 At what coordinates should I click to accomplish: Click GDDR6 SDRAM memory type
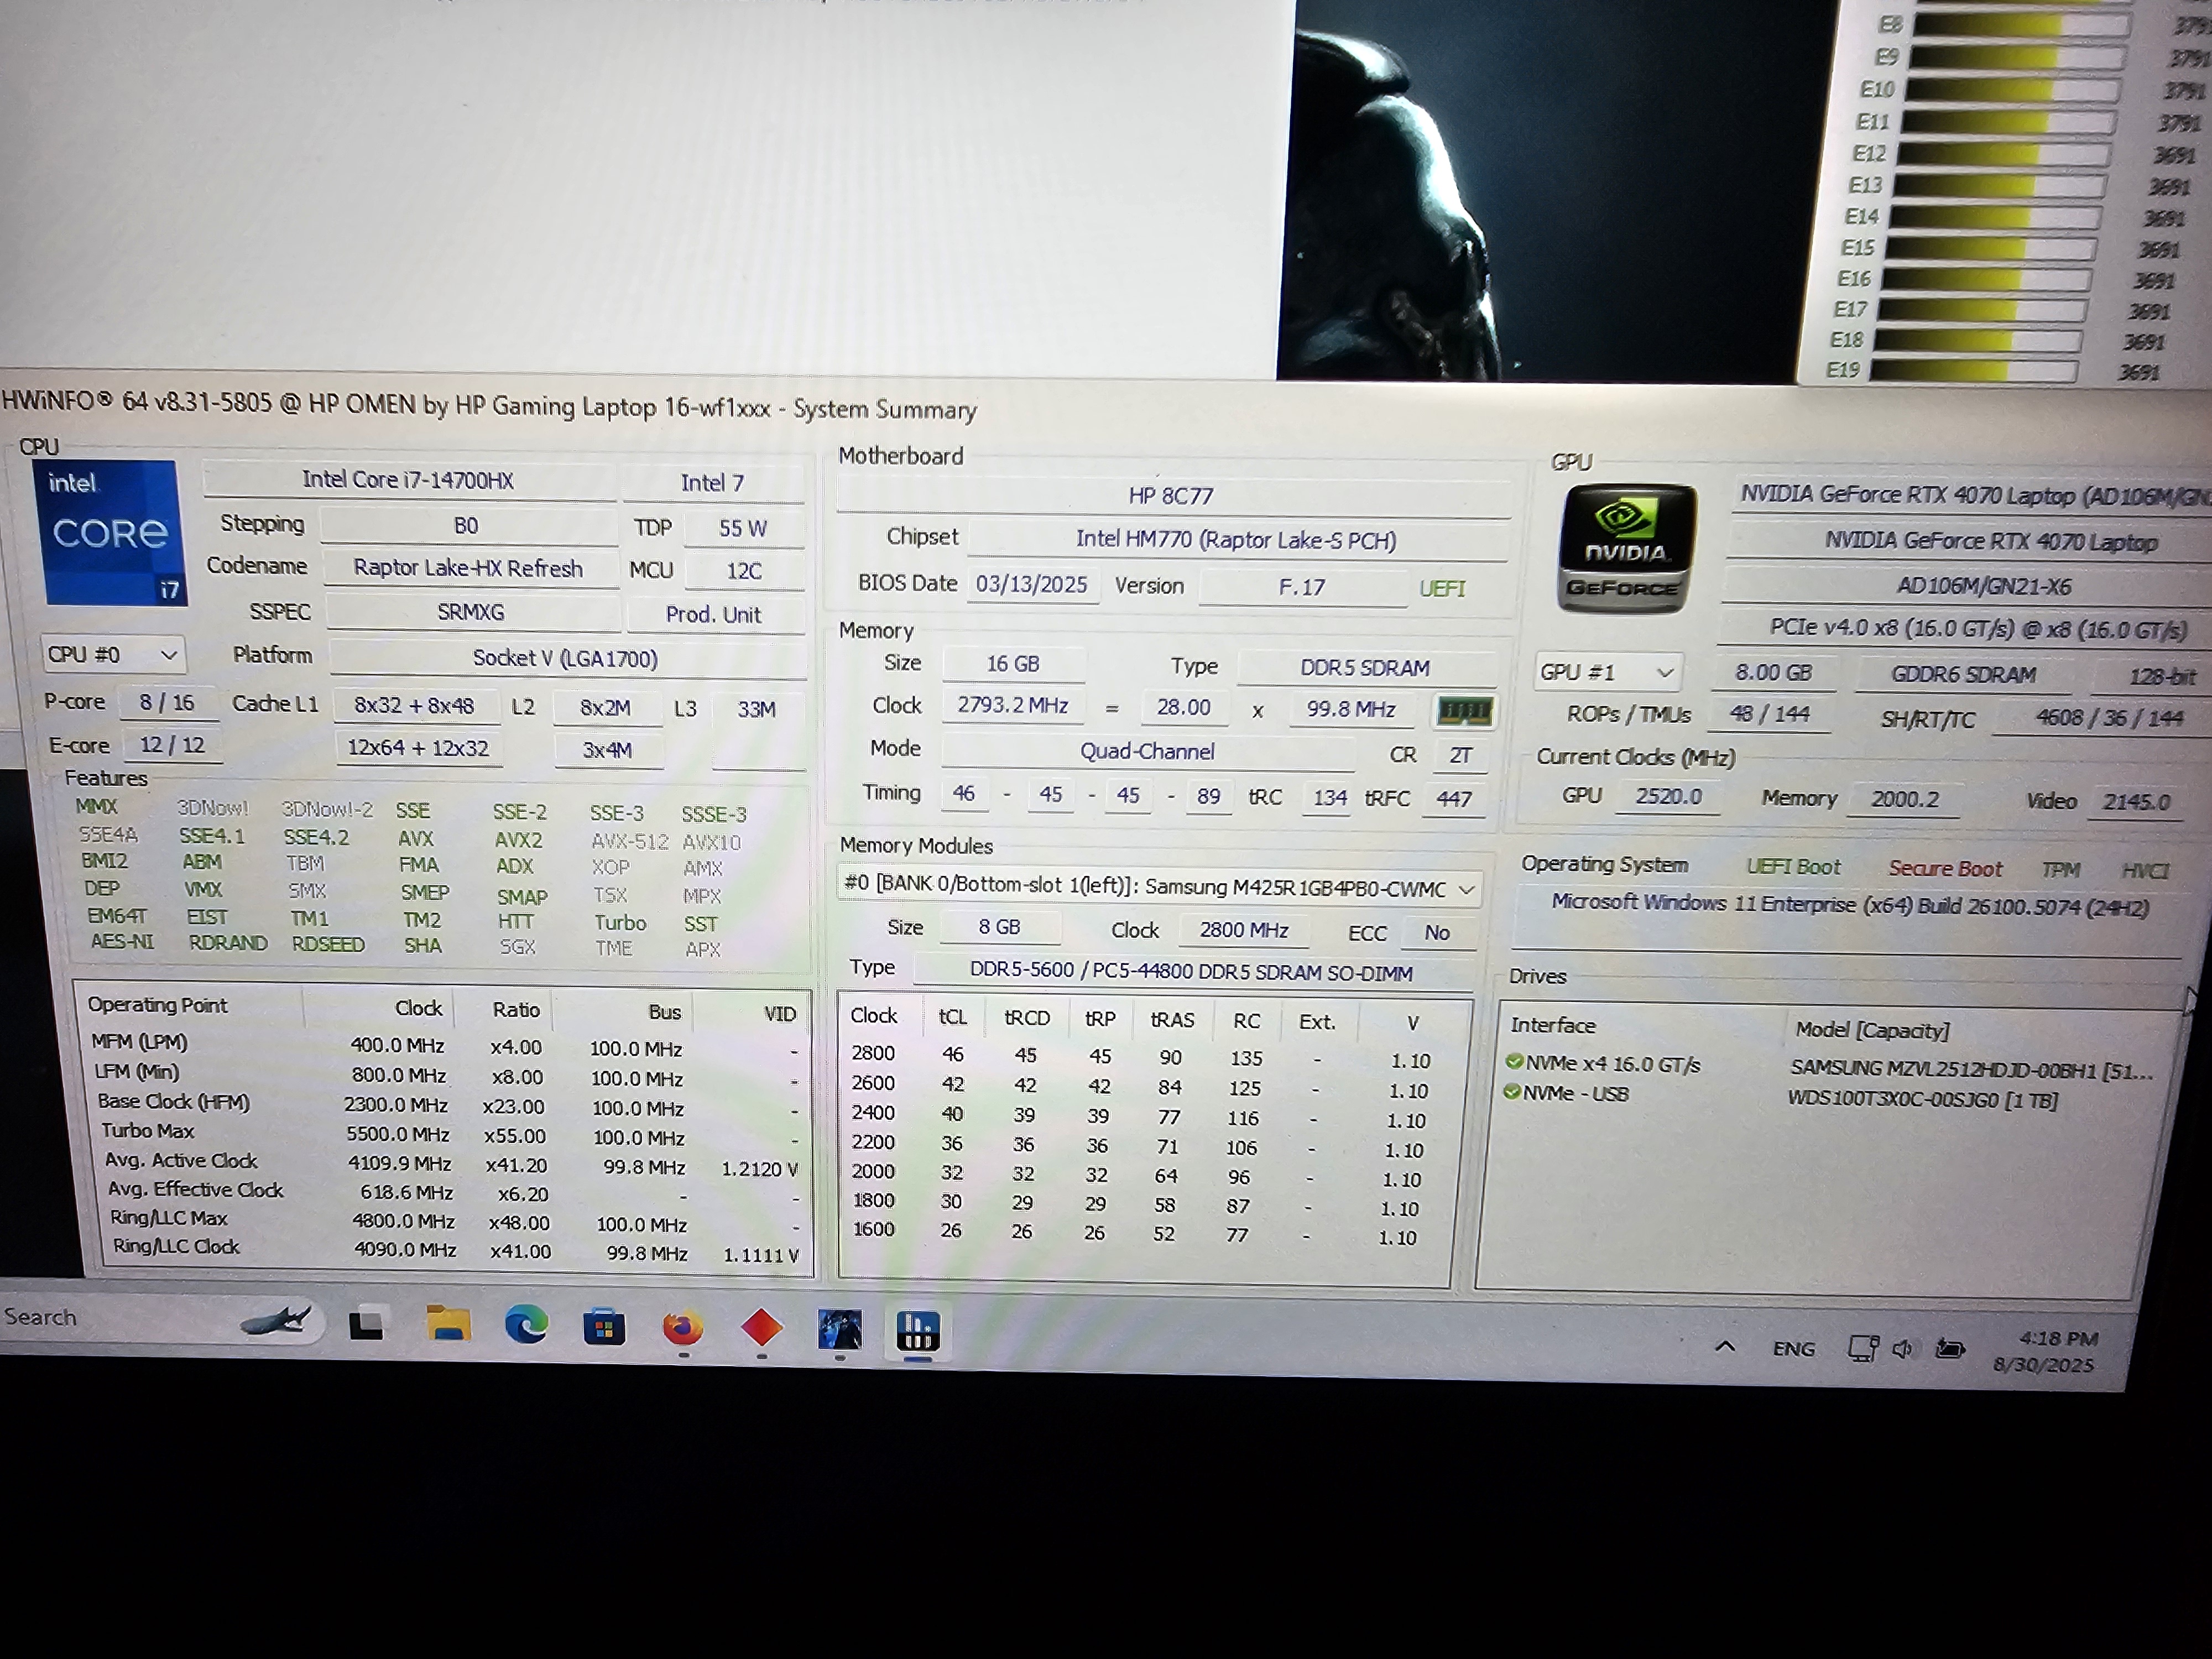click(1963, 674)
